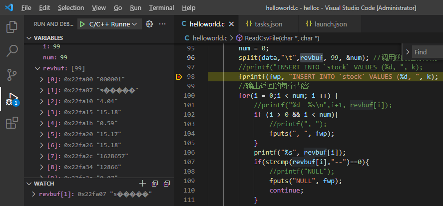The width and height of the screenshot is (443, 206).
Task: Click the green Start Debugging play icon
Action: click(82, 24)
